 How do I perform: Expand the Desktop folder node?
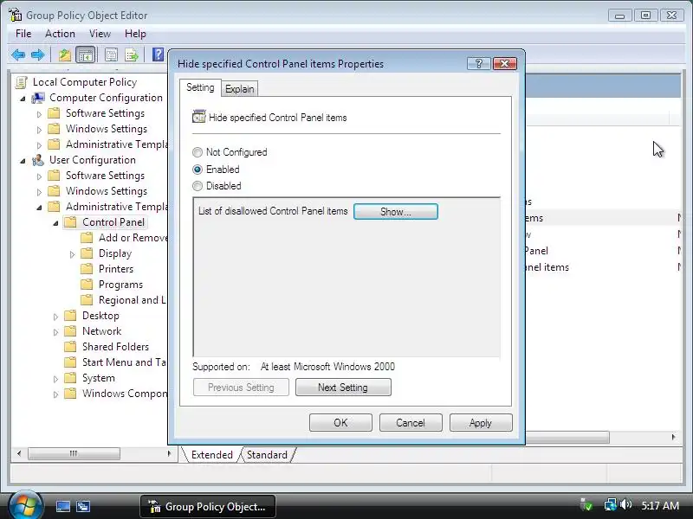point(55,317)
